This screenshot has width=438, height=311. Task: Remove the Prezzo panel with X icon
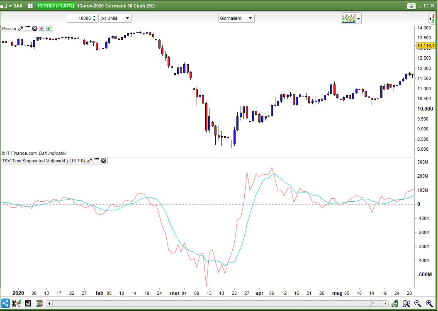tap(35, 29)
